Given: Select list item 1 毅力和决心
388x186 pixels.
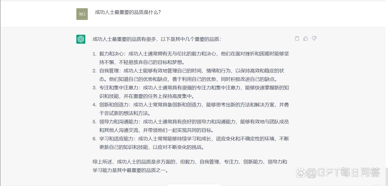Looking at the screenshot, I should click(191, 58).
